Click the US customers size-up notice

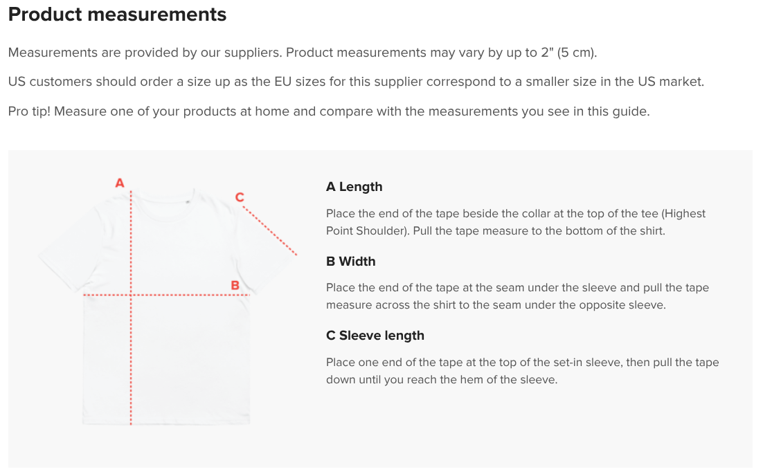click(x=356, y=82)
